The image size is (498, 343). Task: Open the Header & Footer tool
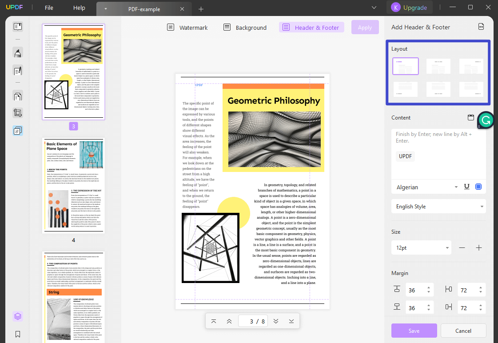(x=311, y=27)
